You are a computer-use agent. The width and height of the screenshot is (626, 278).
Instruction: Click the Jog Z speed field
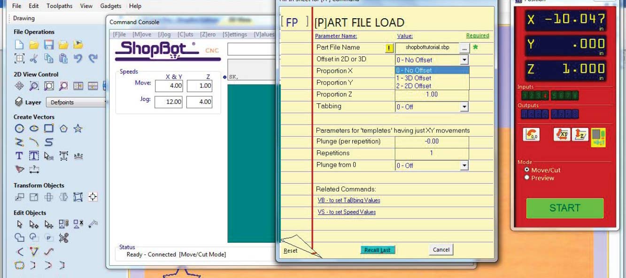(200, 101)
